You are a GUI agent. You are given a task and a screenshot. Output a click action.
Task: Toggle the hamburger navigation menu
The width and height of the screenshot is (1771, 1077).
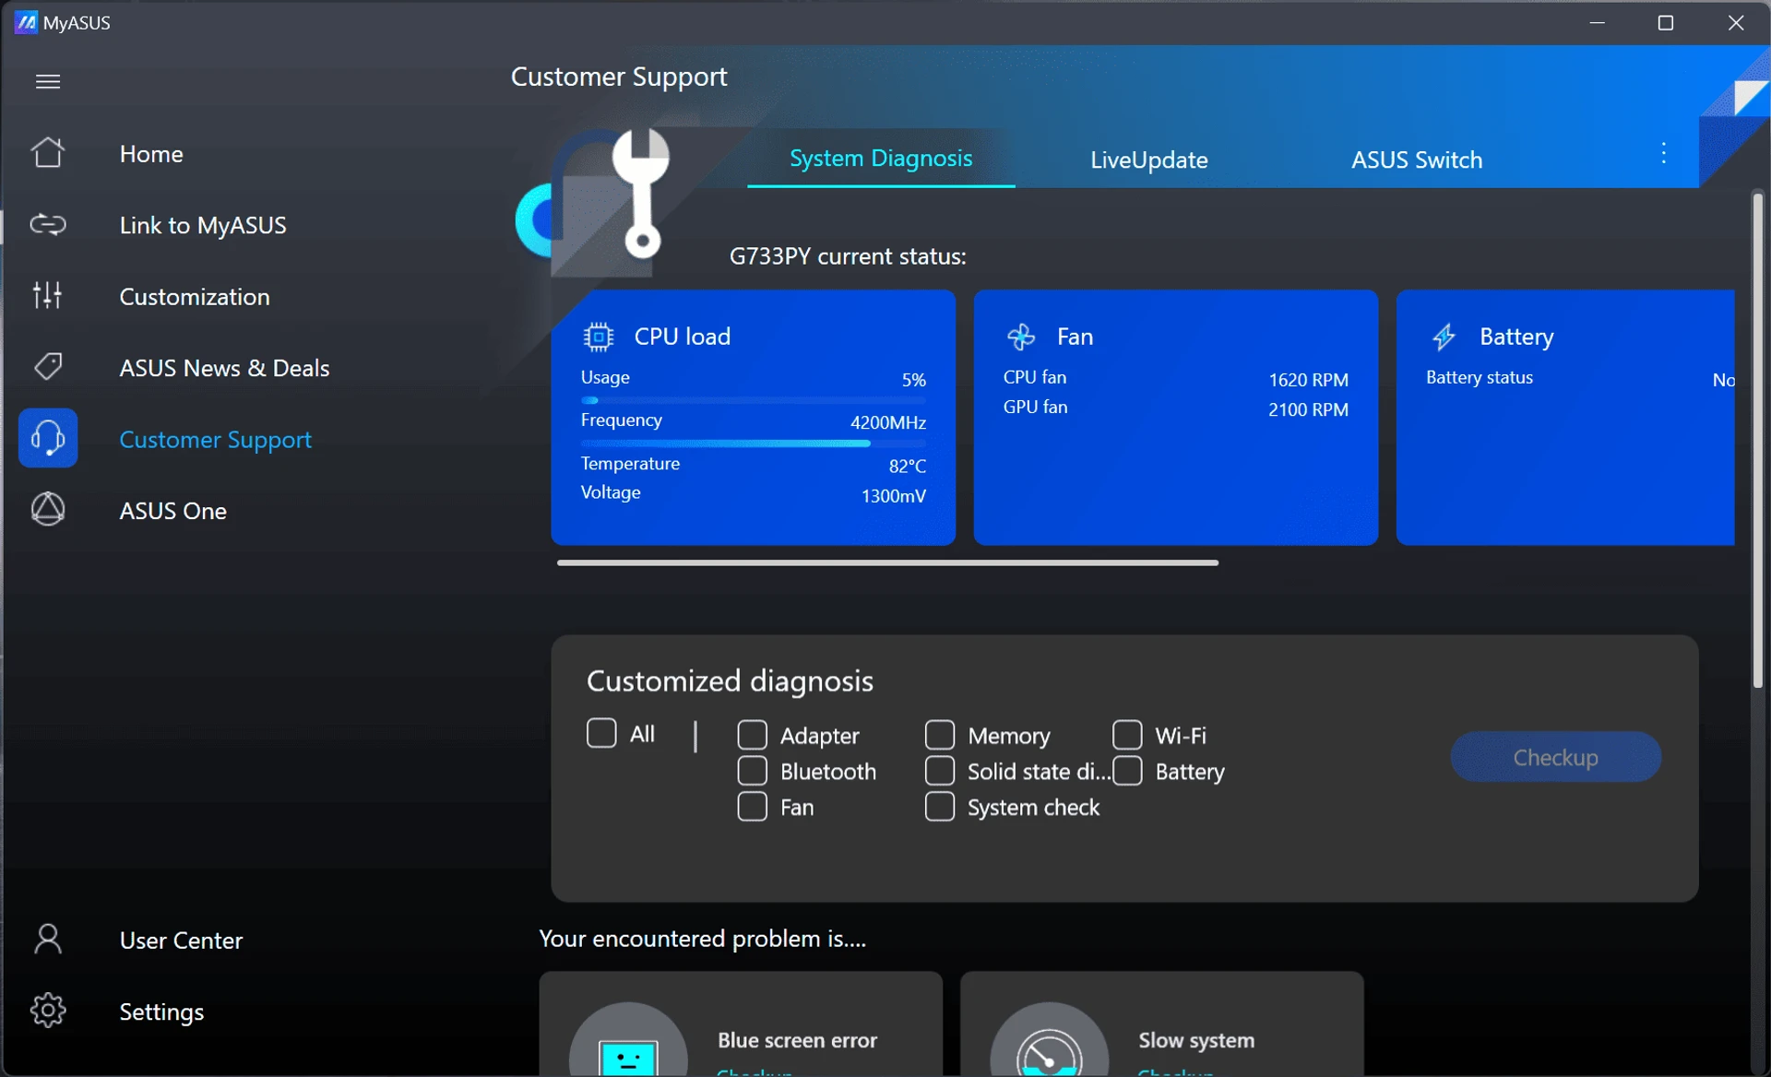48,81
